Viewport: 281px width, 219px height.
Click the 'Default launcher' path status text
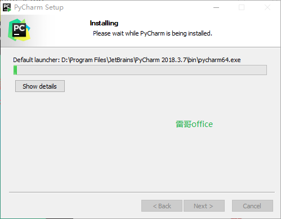pyautogui.click(x=127, y=60)
